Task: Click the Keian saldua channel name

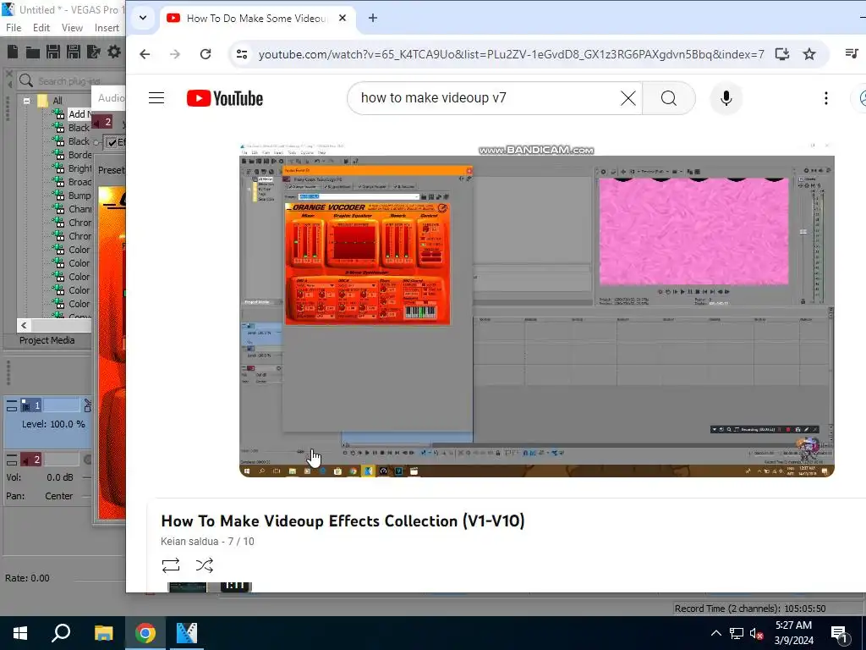Action: 189,542
